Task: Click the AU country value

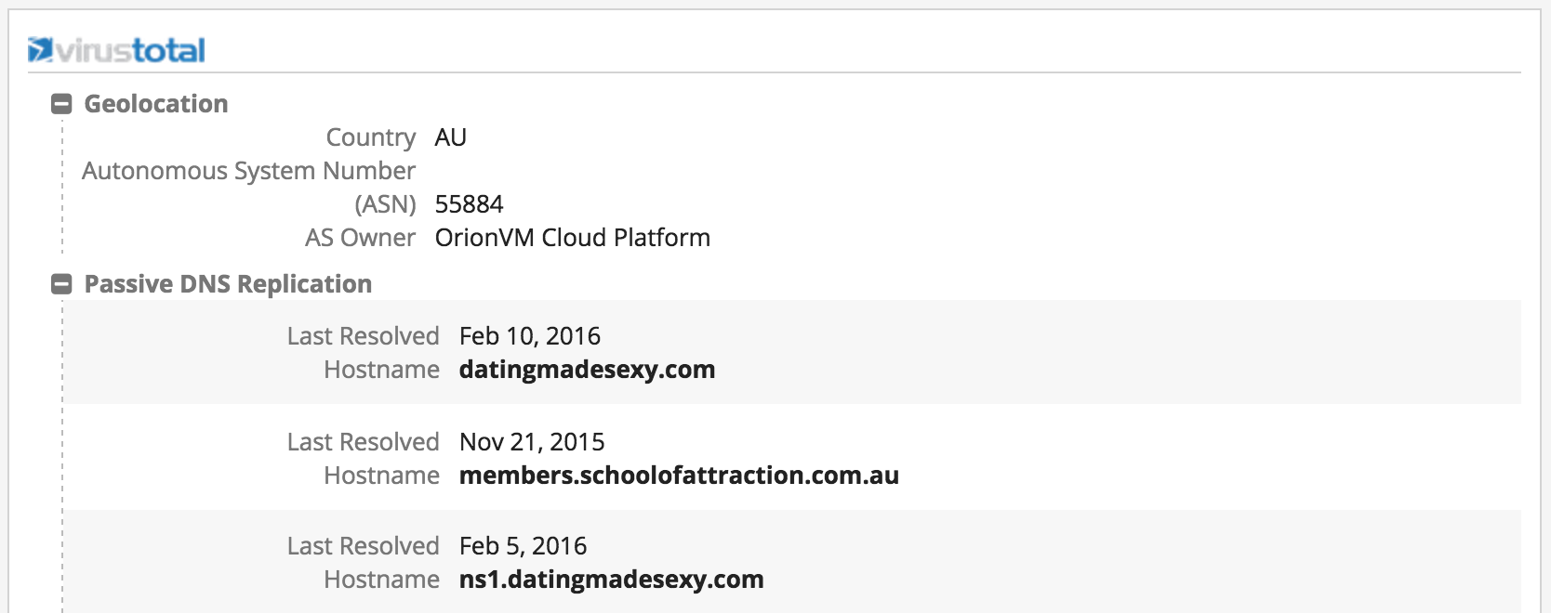Action: point(451,137)
